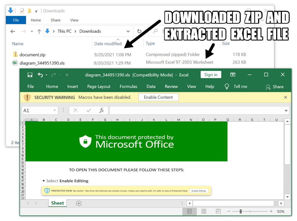The height and width of the screenshot is (221, 297).
Task: Open View tab in Explorer window
Action: click(x=74, y=20)
